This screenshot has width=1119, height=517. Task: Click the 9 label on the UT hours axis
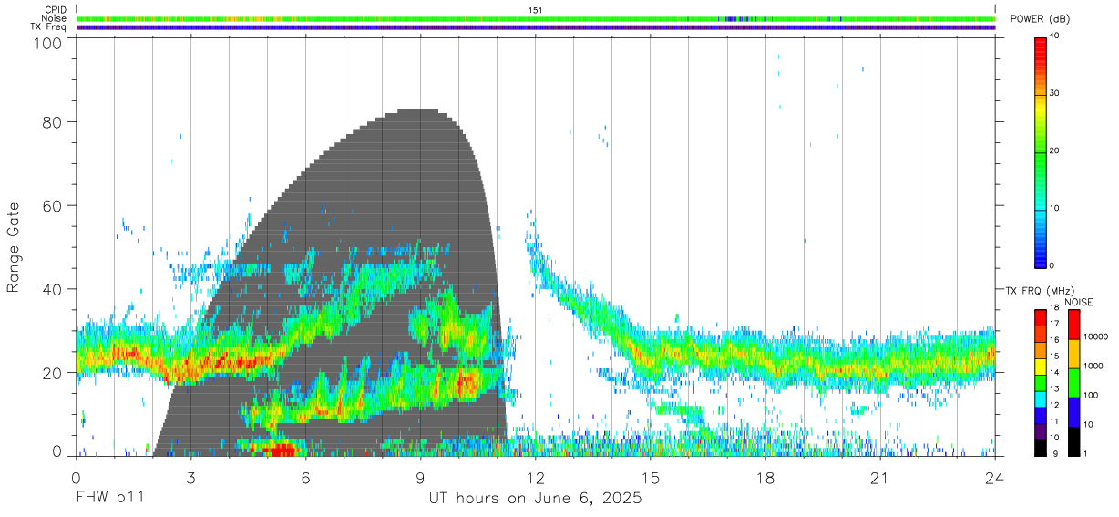pos(421,477)
